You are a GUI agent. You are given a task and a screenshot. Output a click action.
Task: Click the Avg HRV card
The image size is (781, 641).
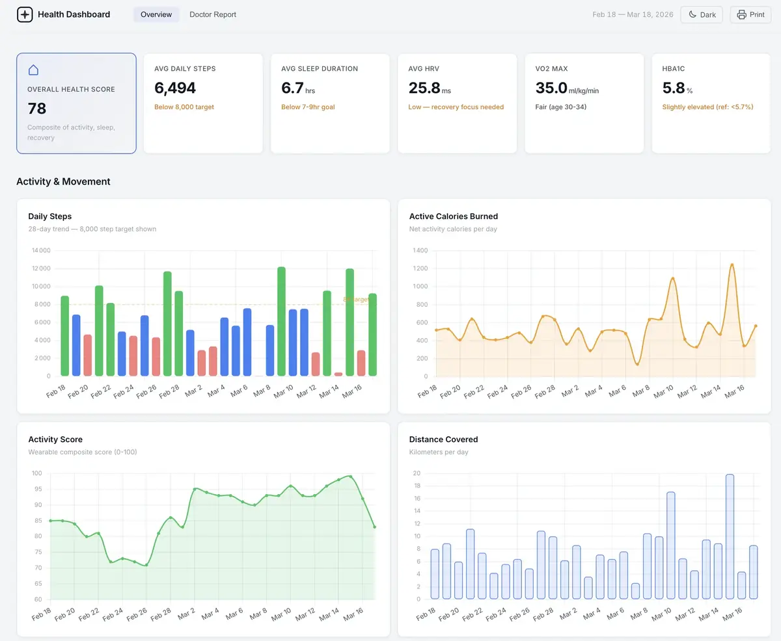[457, 103]
